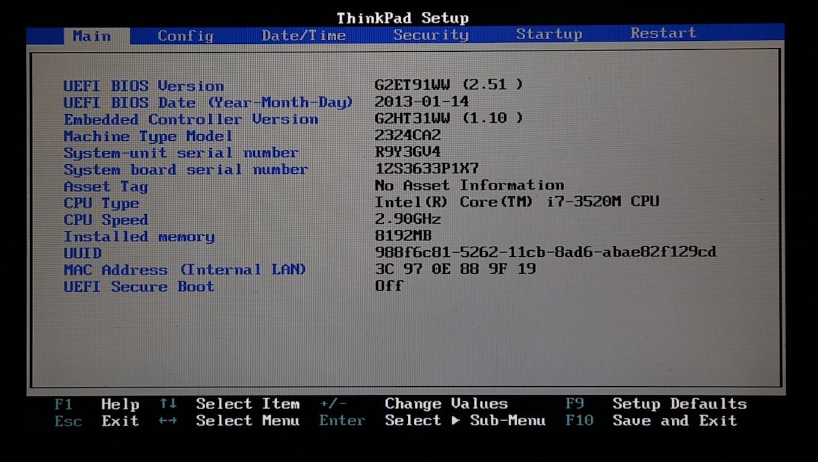Click the Asset Tag label
The width and height of the screenshot is (818, 462).
[x=106, y=187]
